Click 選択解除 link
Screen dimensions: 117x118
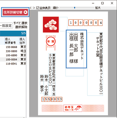pyautogui.click(x=21, y=27)
